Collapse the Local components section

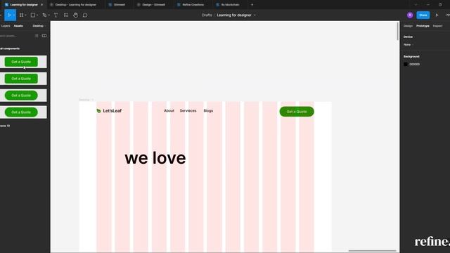tap(10, 48)
